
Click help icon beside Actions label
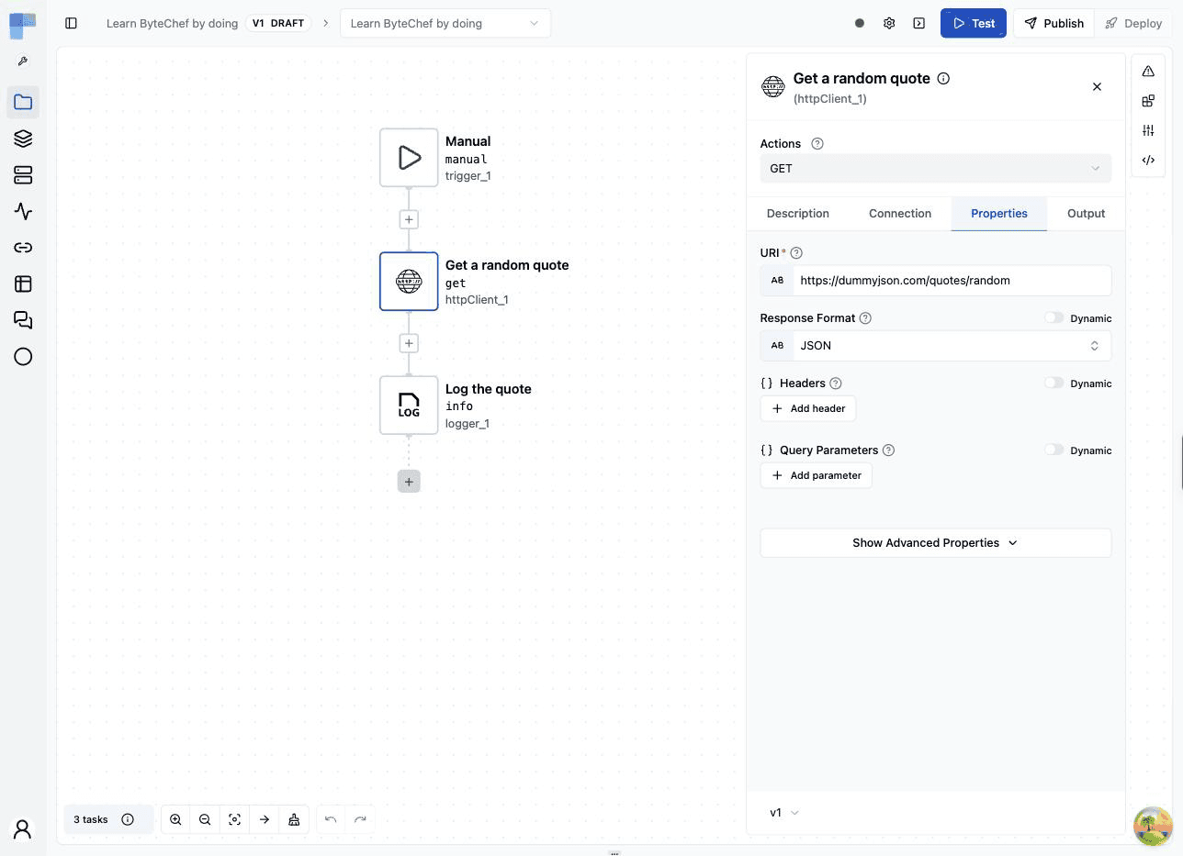point(817,143)
